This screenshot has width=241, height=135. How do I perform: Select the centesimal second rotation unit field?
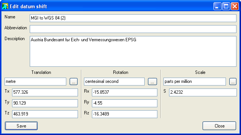pos(114,82)
